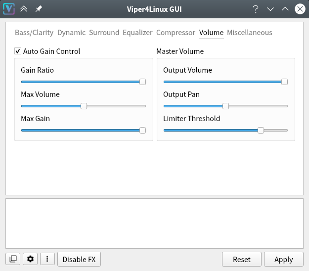Click the Viper4Linux GUI title text
The height and width of the screenshot is (271, 309).
tap(154, 9)
